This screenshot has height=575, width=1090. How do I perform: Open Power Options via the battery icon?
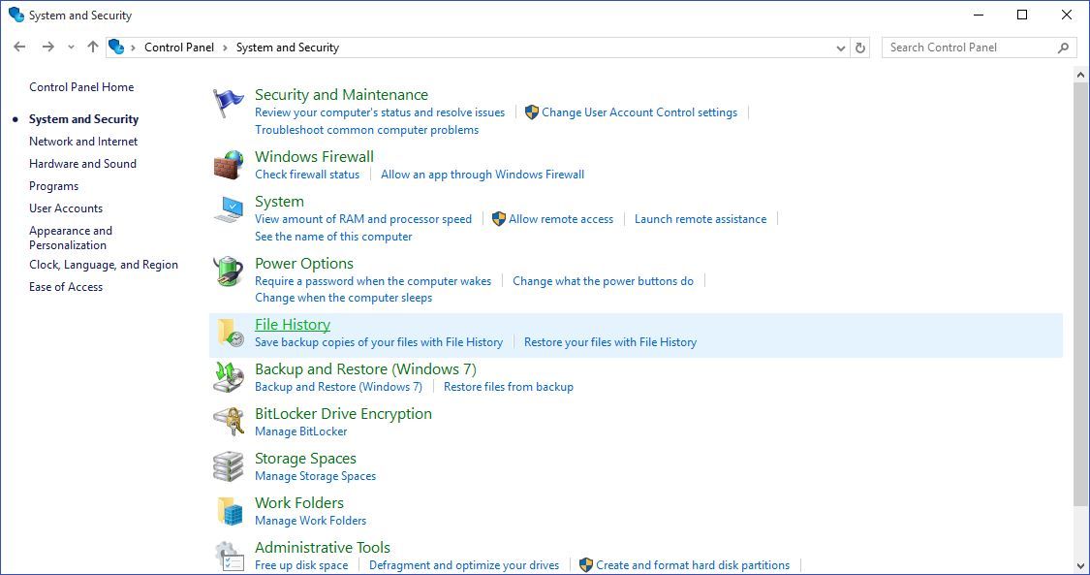pyautogui.click(x=228, y=272)
